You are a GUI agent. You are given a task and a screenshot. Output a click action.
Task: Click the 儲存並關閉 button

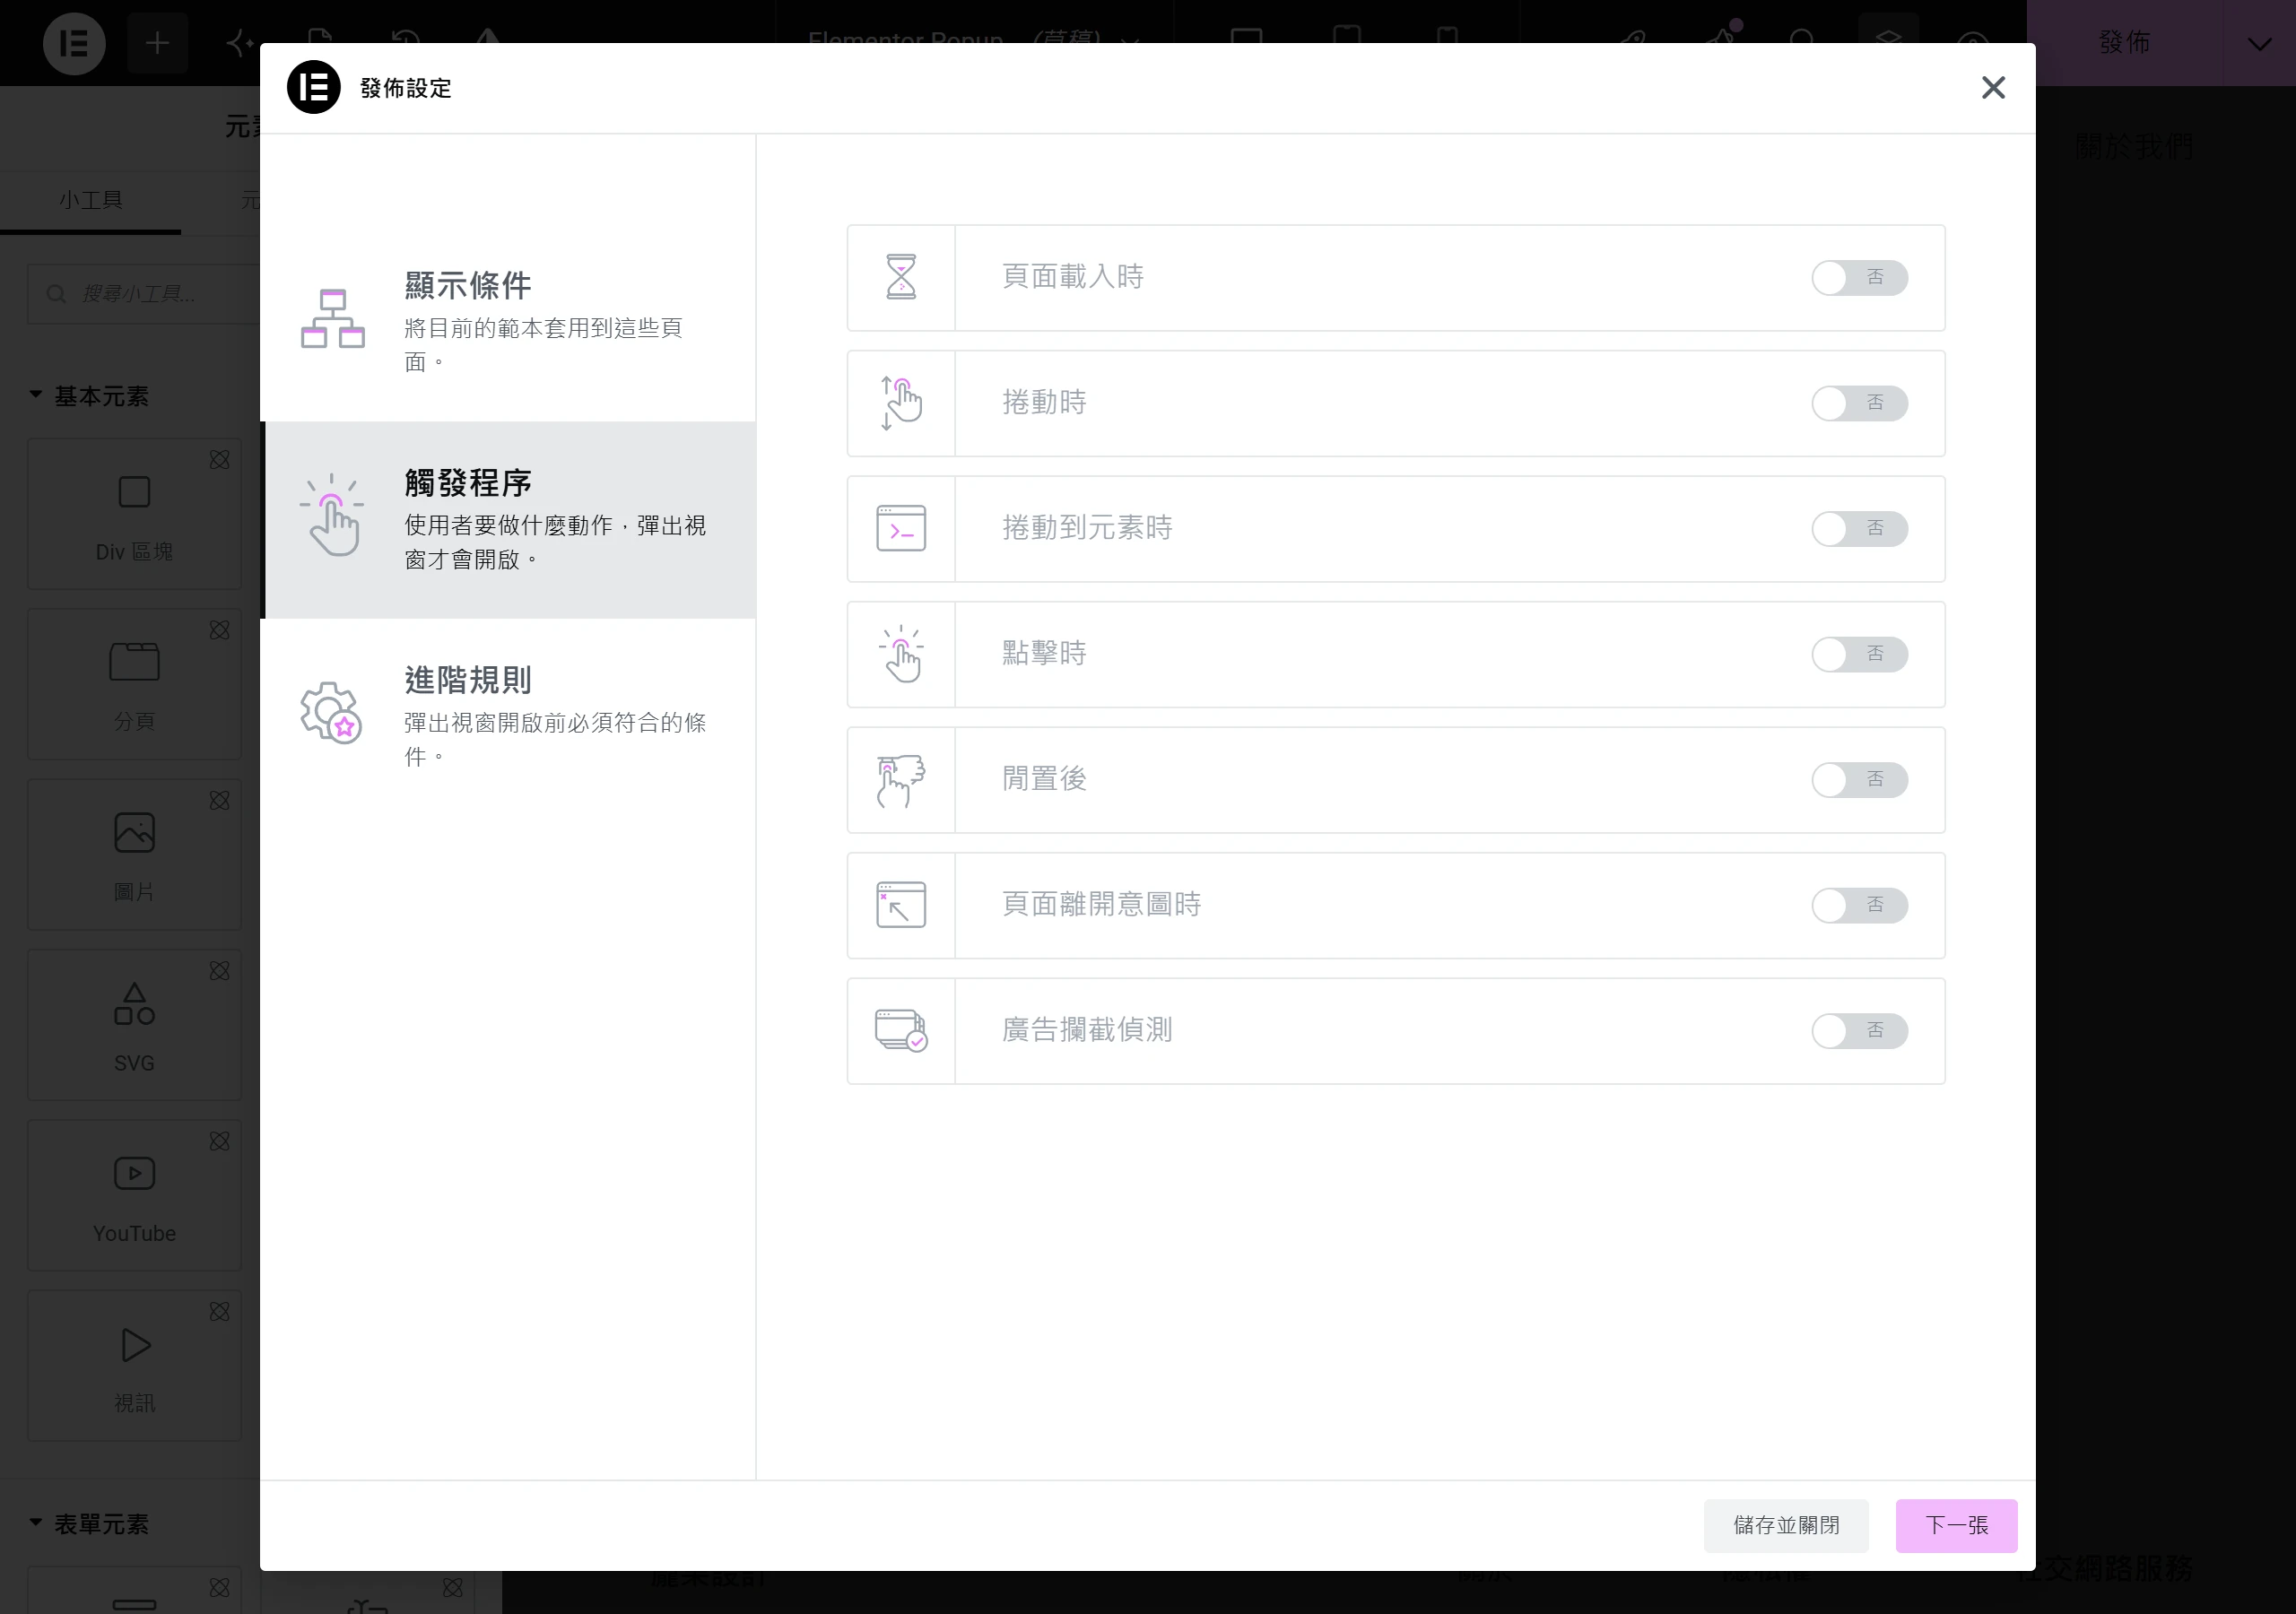(x=1786, y=1525)
